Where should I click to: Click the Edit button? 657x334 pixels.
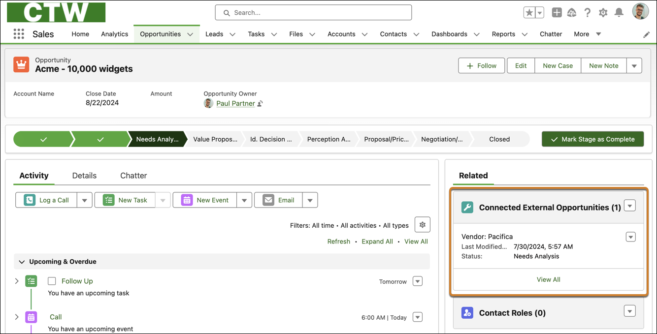click(x=521, y=65)
